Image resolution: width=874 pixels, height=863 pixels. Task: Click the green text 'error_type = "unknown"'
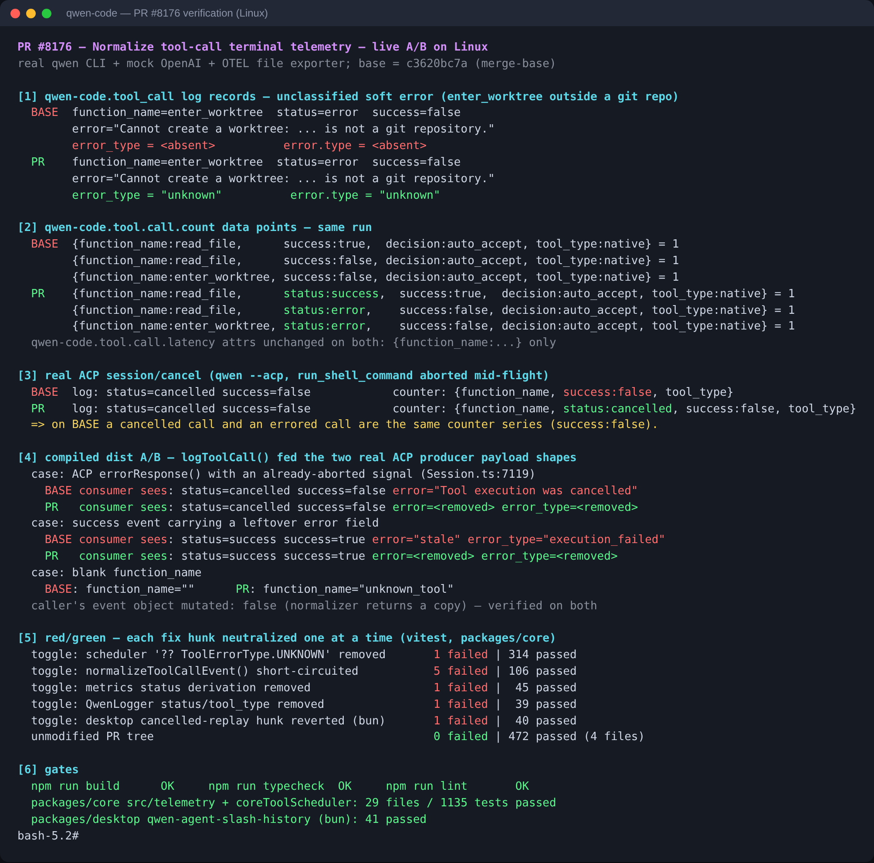coord(146,195)
